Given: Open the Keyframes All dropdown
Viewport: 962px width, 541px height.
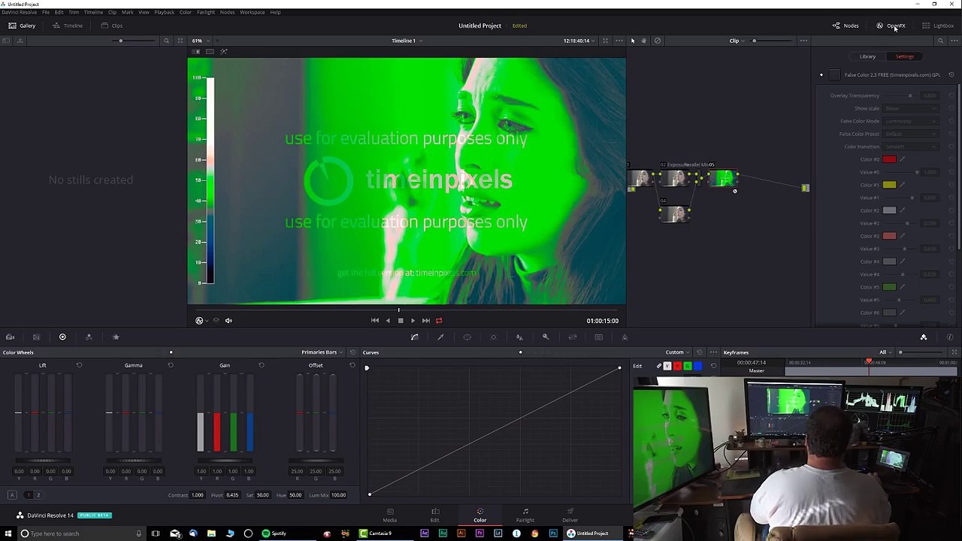Looking at the screenshot, I should click(885, 352).
